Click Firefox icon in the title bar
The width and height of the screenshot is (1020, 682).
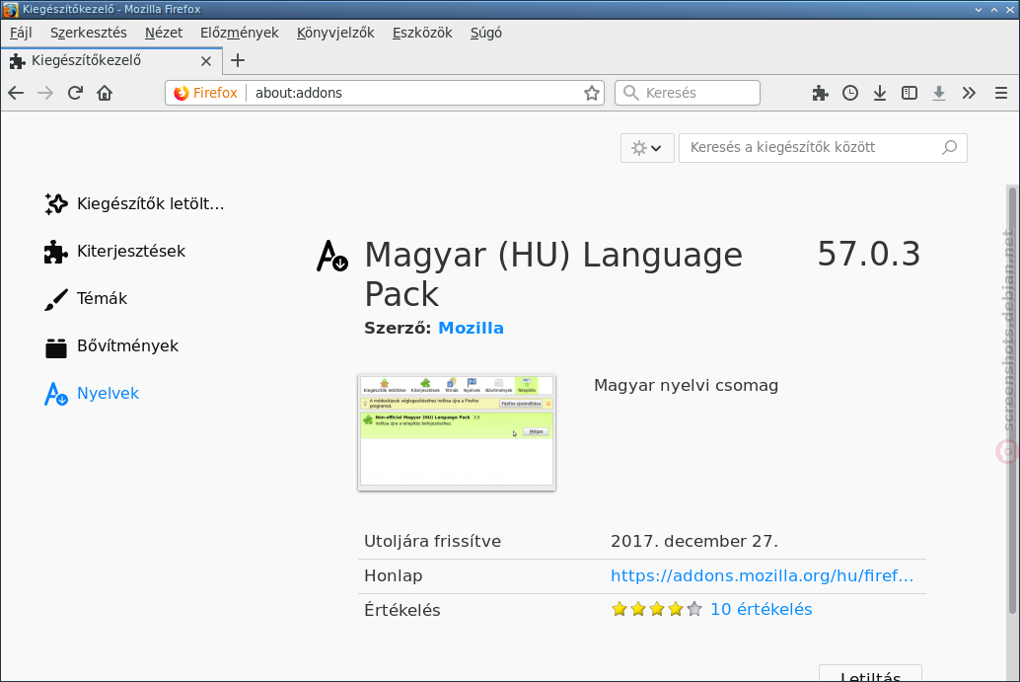[11, 9]
